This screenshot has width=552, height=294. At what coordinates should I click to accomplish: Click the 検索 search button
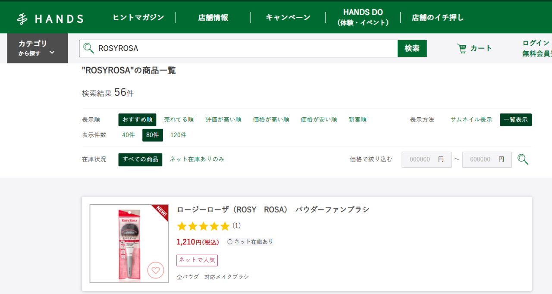(x=412, y=48)
